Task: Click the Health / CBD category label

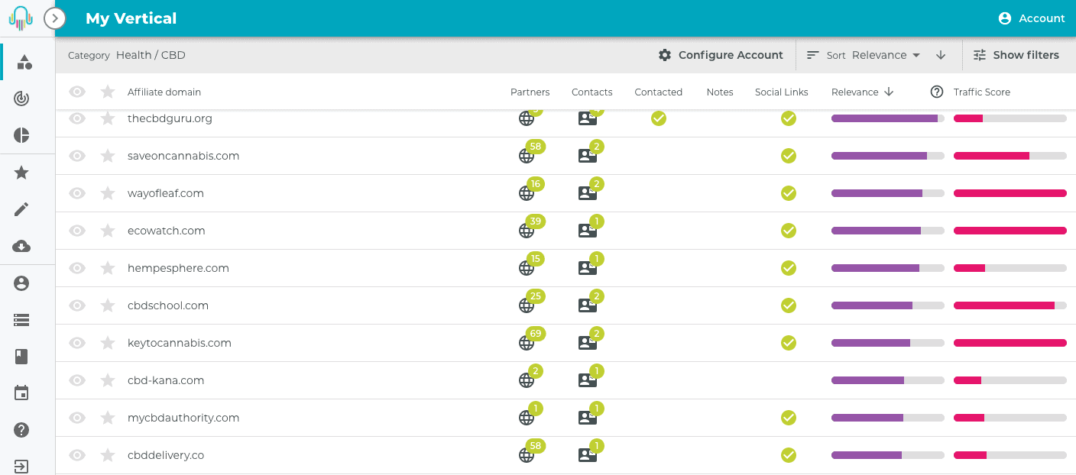Action: [151, 55]
